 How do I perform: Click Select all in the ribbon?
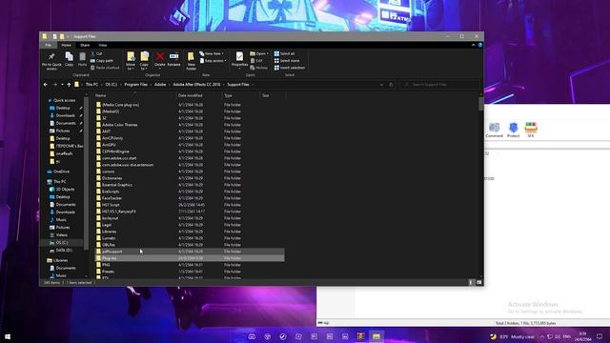[285, 53]
